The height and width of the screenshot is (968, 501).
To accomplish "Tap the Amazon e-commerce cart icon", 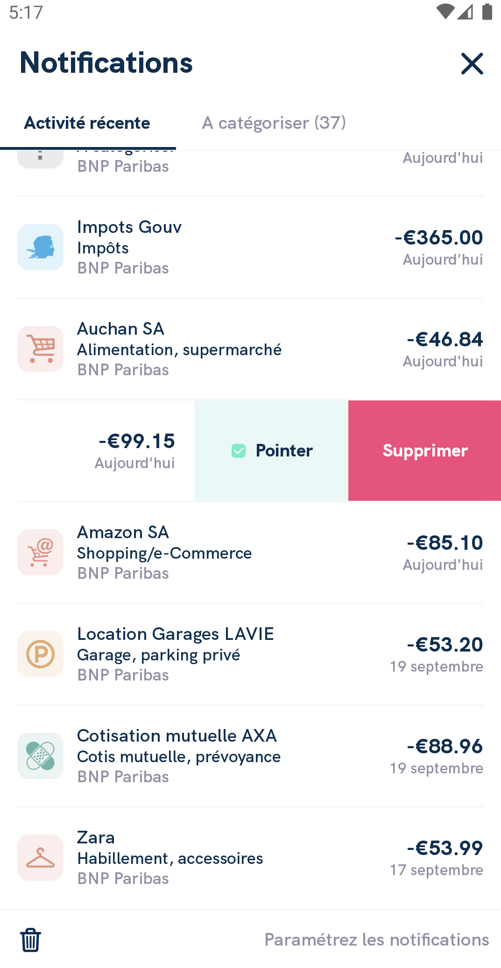I will pos(41,552).
